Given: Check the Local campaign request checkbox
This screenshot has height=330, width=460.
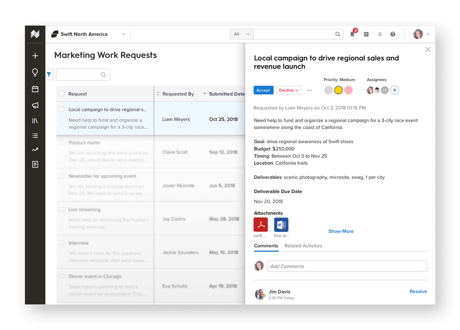Looking at the screenshot, I should pos(62,109).
